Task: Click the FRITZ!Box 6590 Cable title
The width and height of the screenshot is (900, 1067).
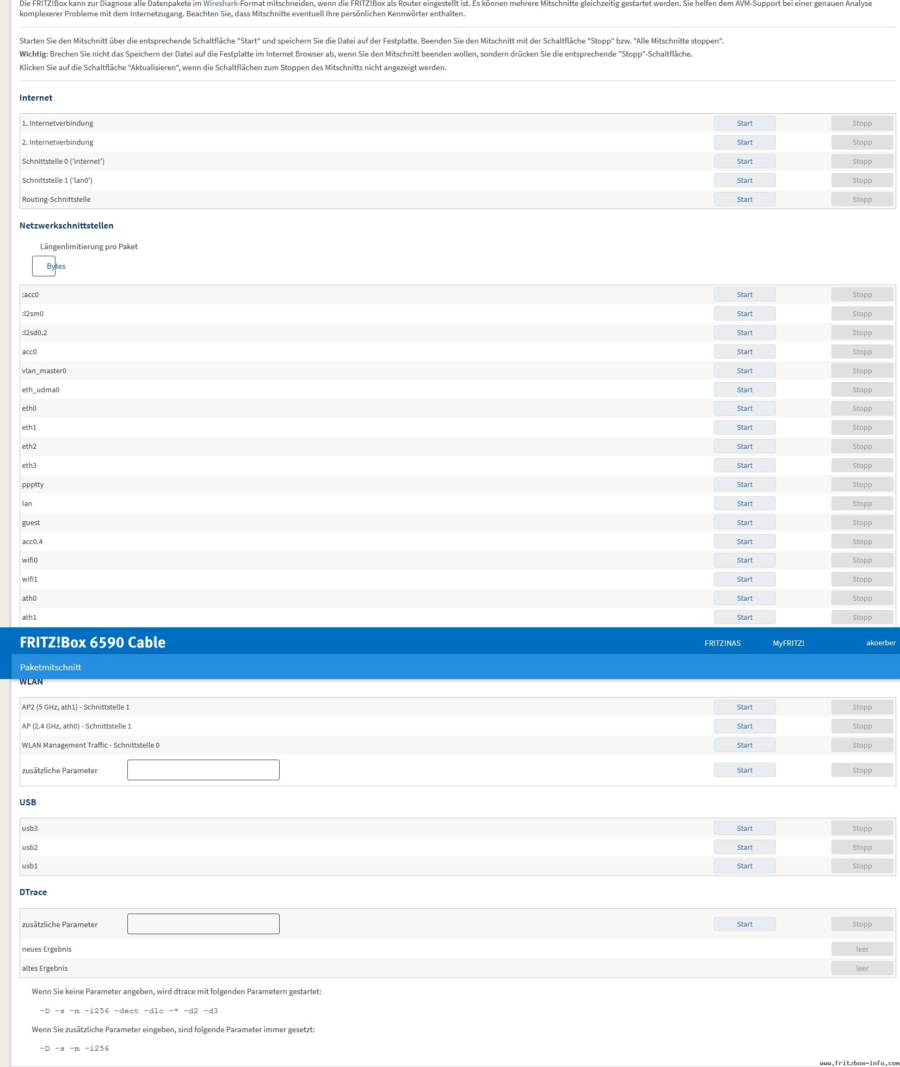Action: click(x=93, y=643)
